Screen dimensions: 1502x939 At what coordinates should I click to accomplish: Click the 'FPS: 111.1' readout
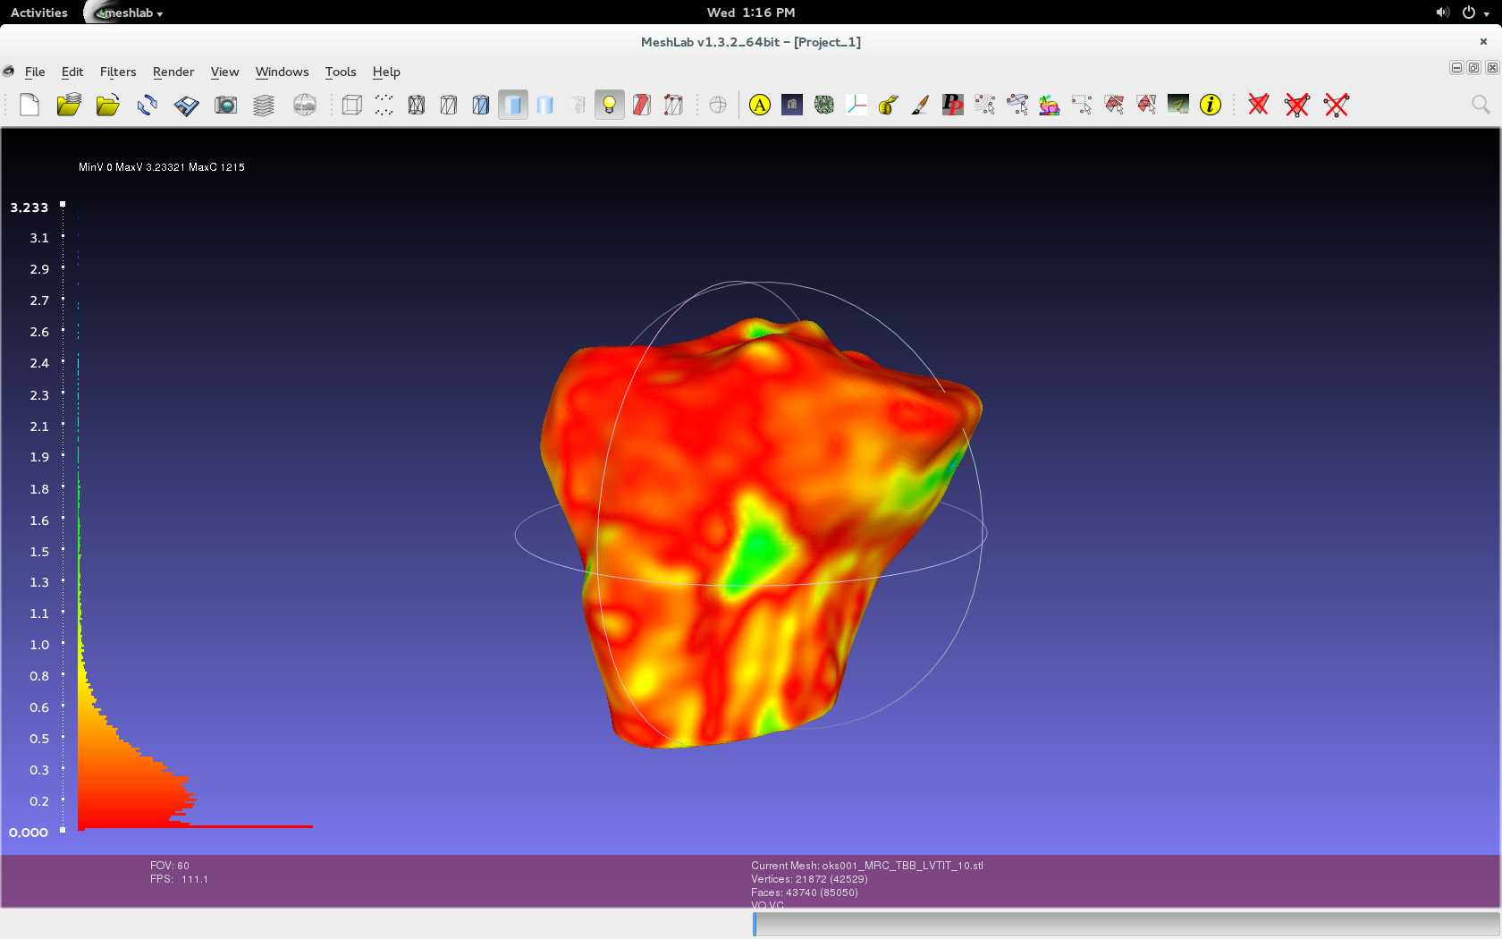point(179,879)
